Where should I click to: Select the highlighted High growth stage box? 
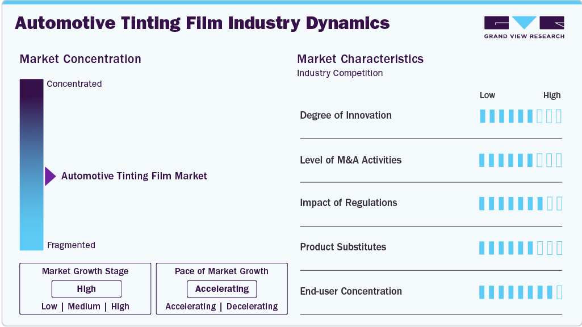pyautogui.click(x=86, y=289)
